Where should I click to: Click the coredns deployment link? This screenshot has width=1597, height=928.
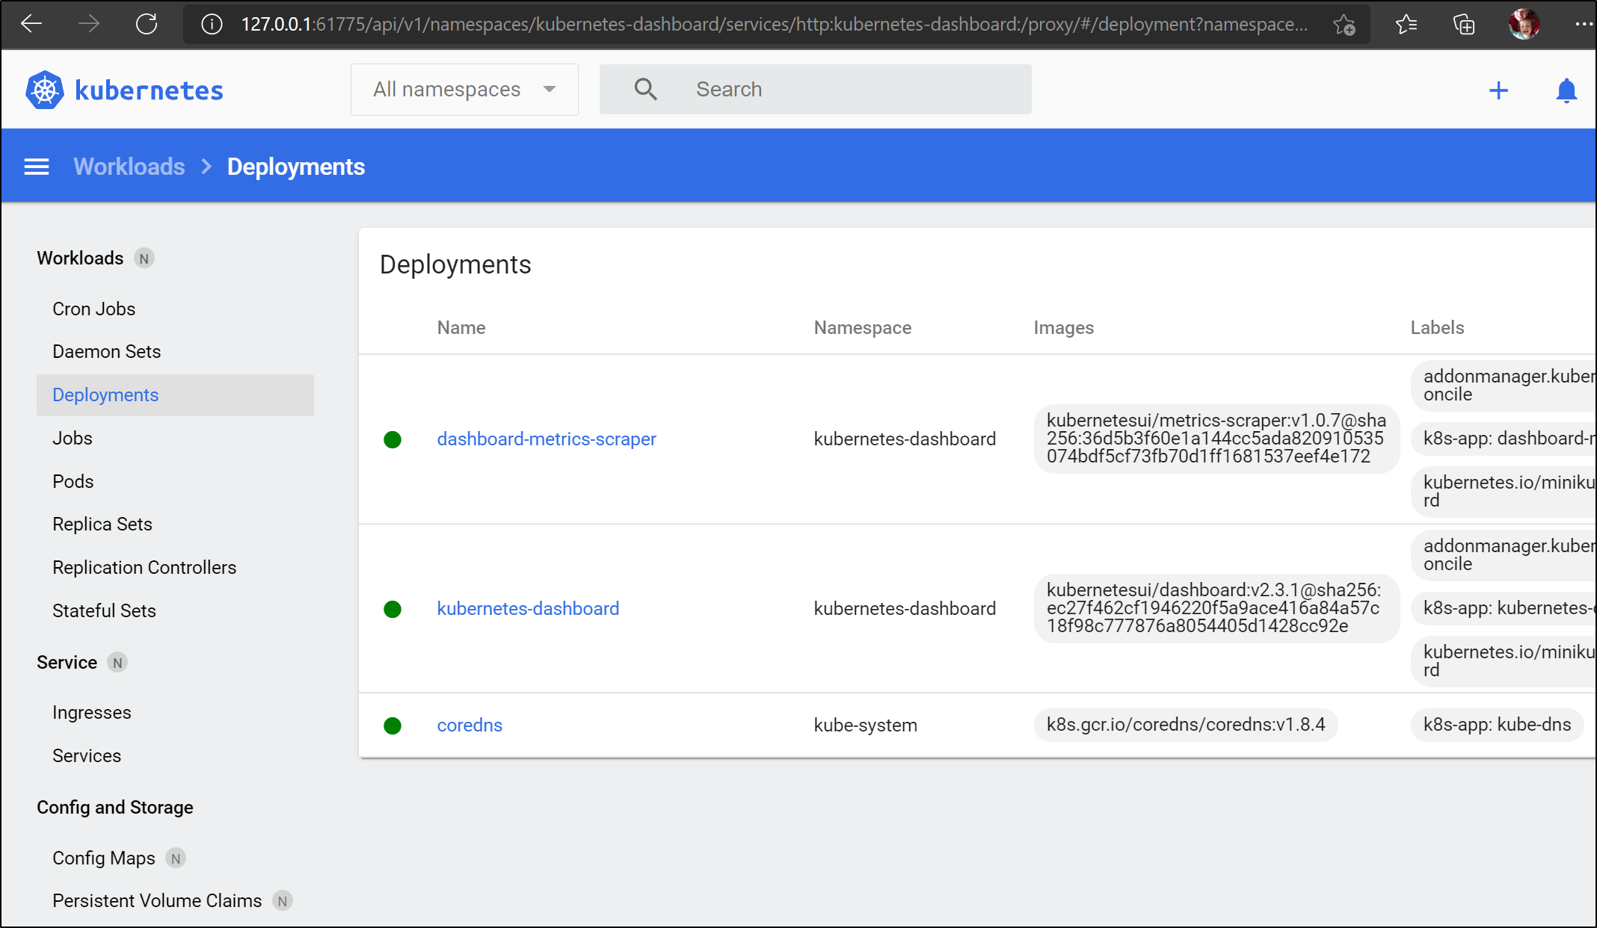tap(470, 723)
